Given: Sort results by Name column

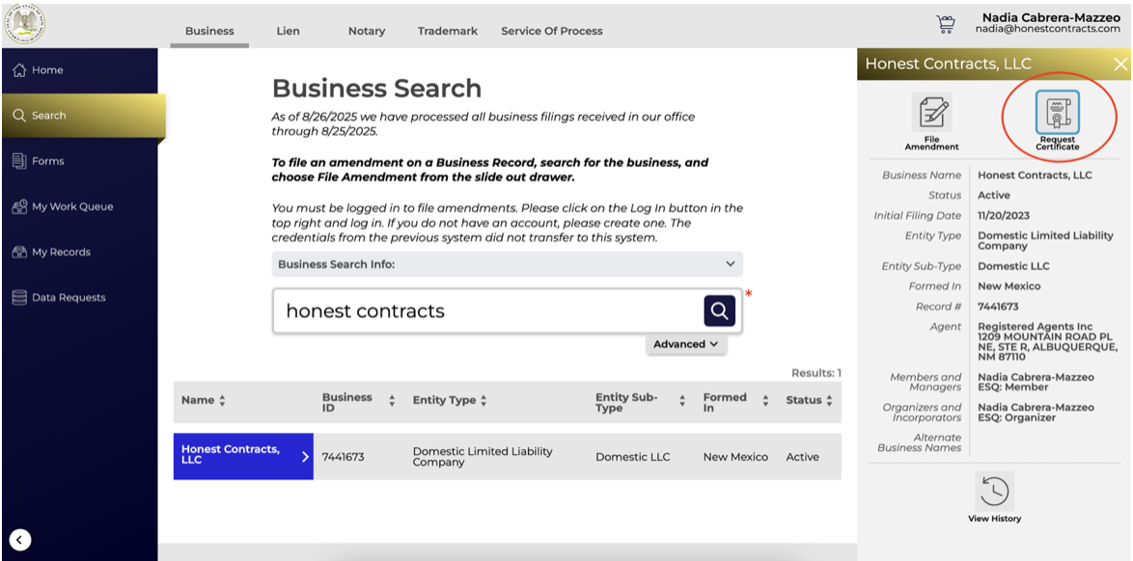Looking at the screenshot, I should click(x=204, y=400).
